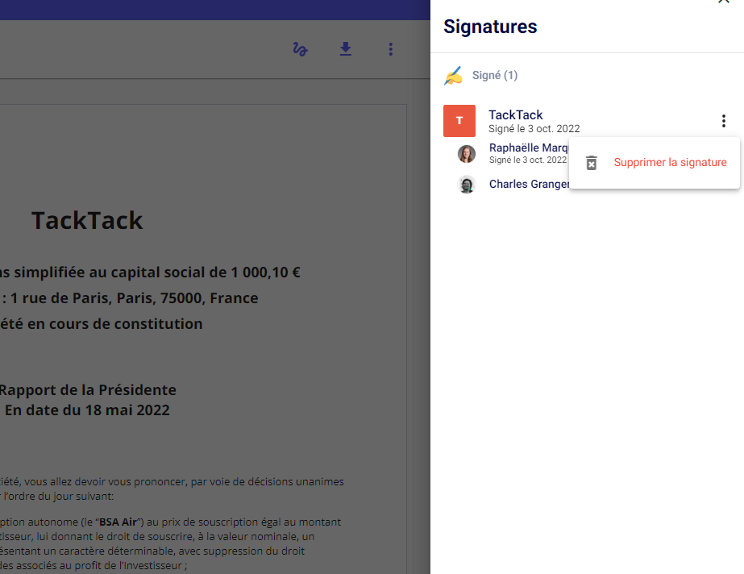The width and height of the screenshot is (744, 574).
Task: Open the document toolbar's three-dot menu
Action: click(x=390, y=50)
